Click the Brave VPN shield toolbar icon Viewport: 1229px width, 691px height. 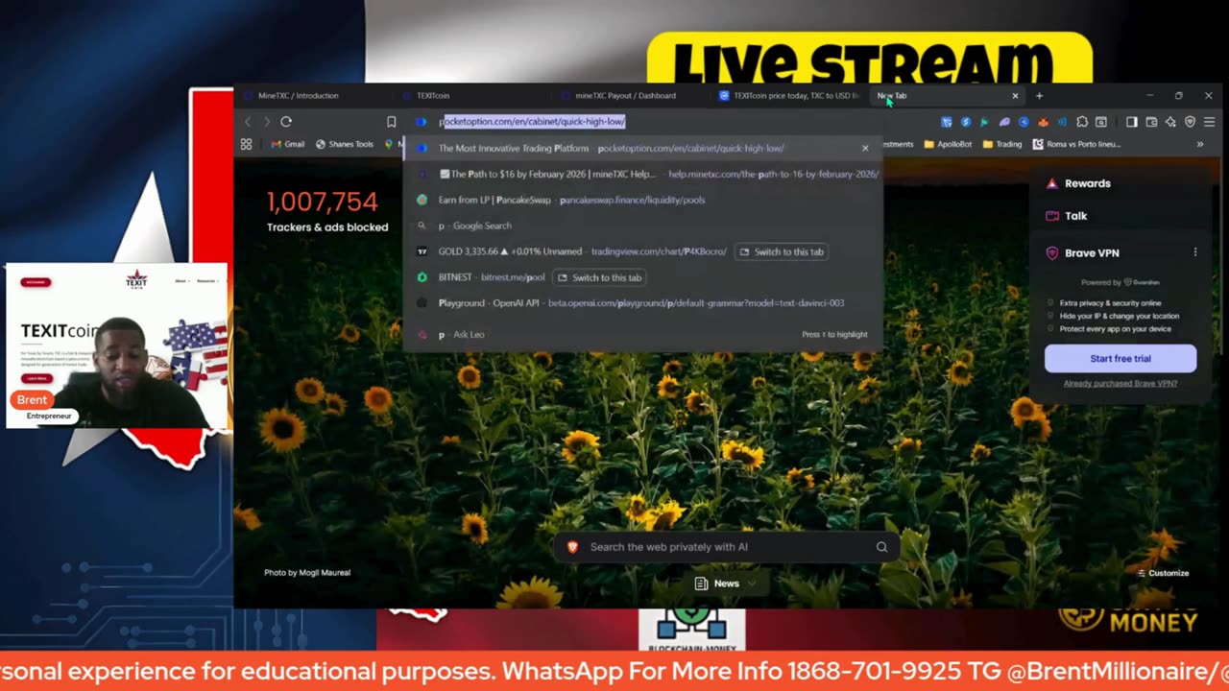(1191, 122)
